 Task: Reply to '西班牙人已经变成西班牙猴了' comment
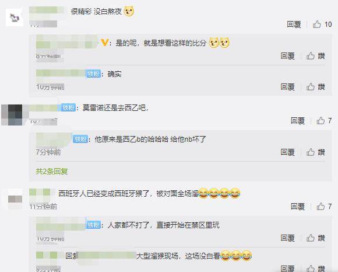(298, 206)
